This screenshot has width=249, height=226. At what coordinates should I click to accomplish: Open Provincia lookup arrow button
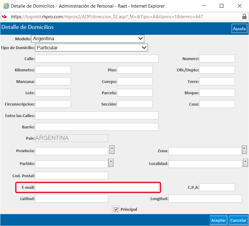tap(112, 150)
